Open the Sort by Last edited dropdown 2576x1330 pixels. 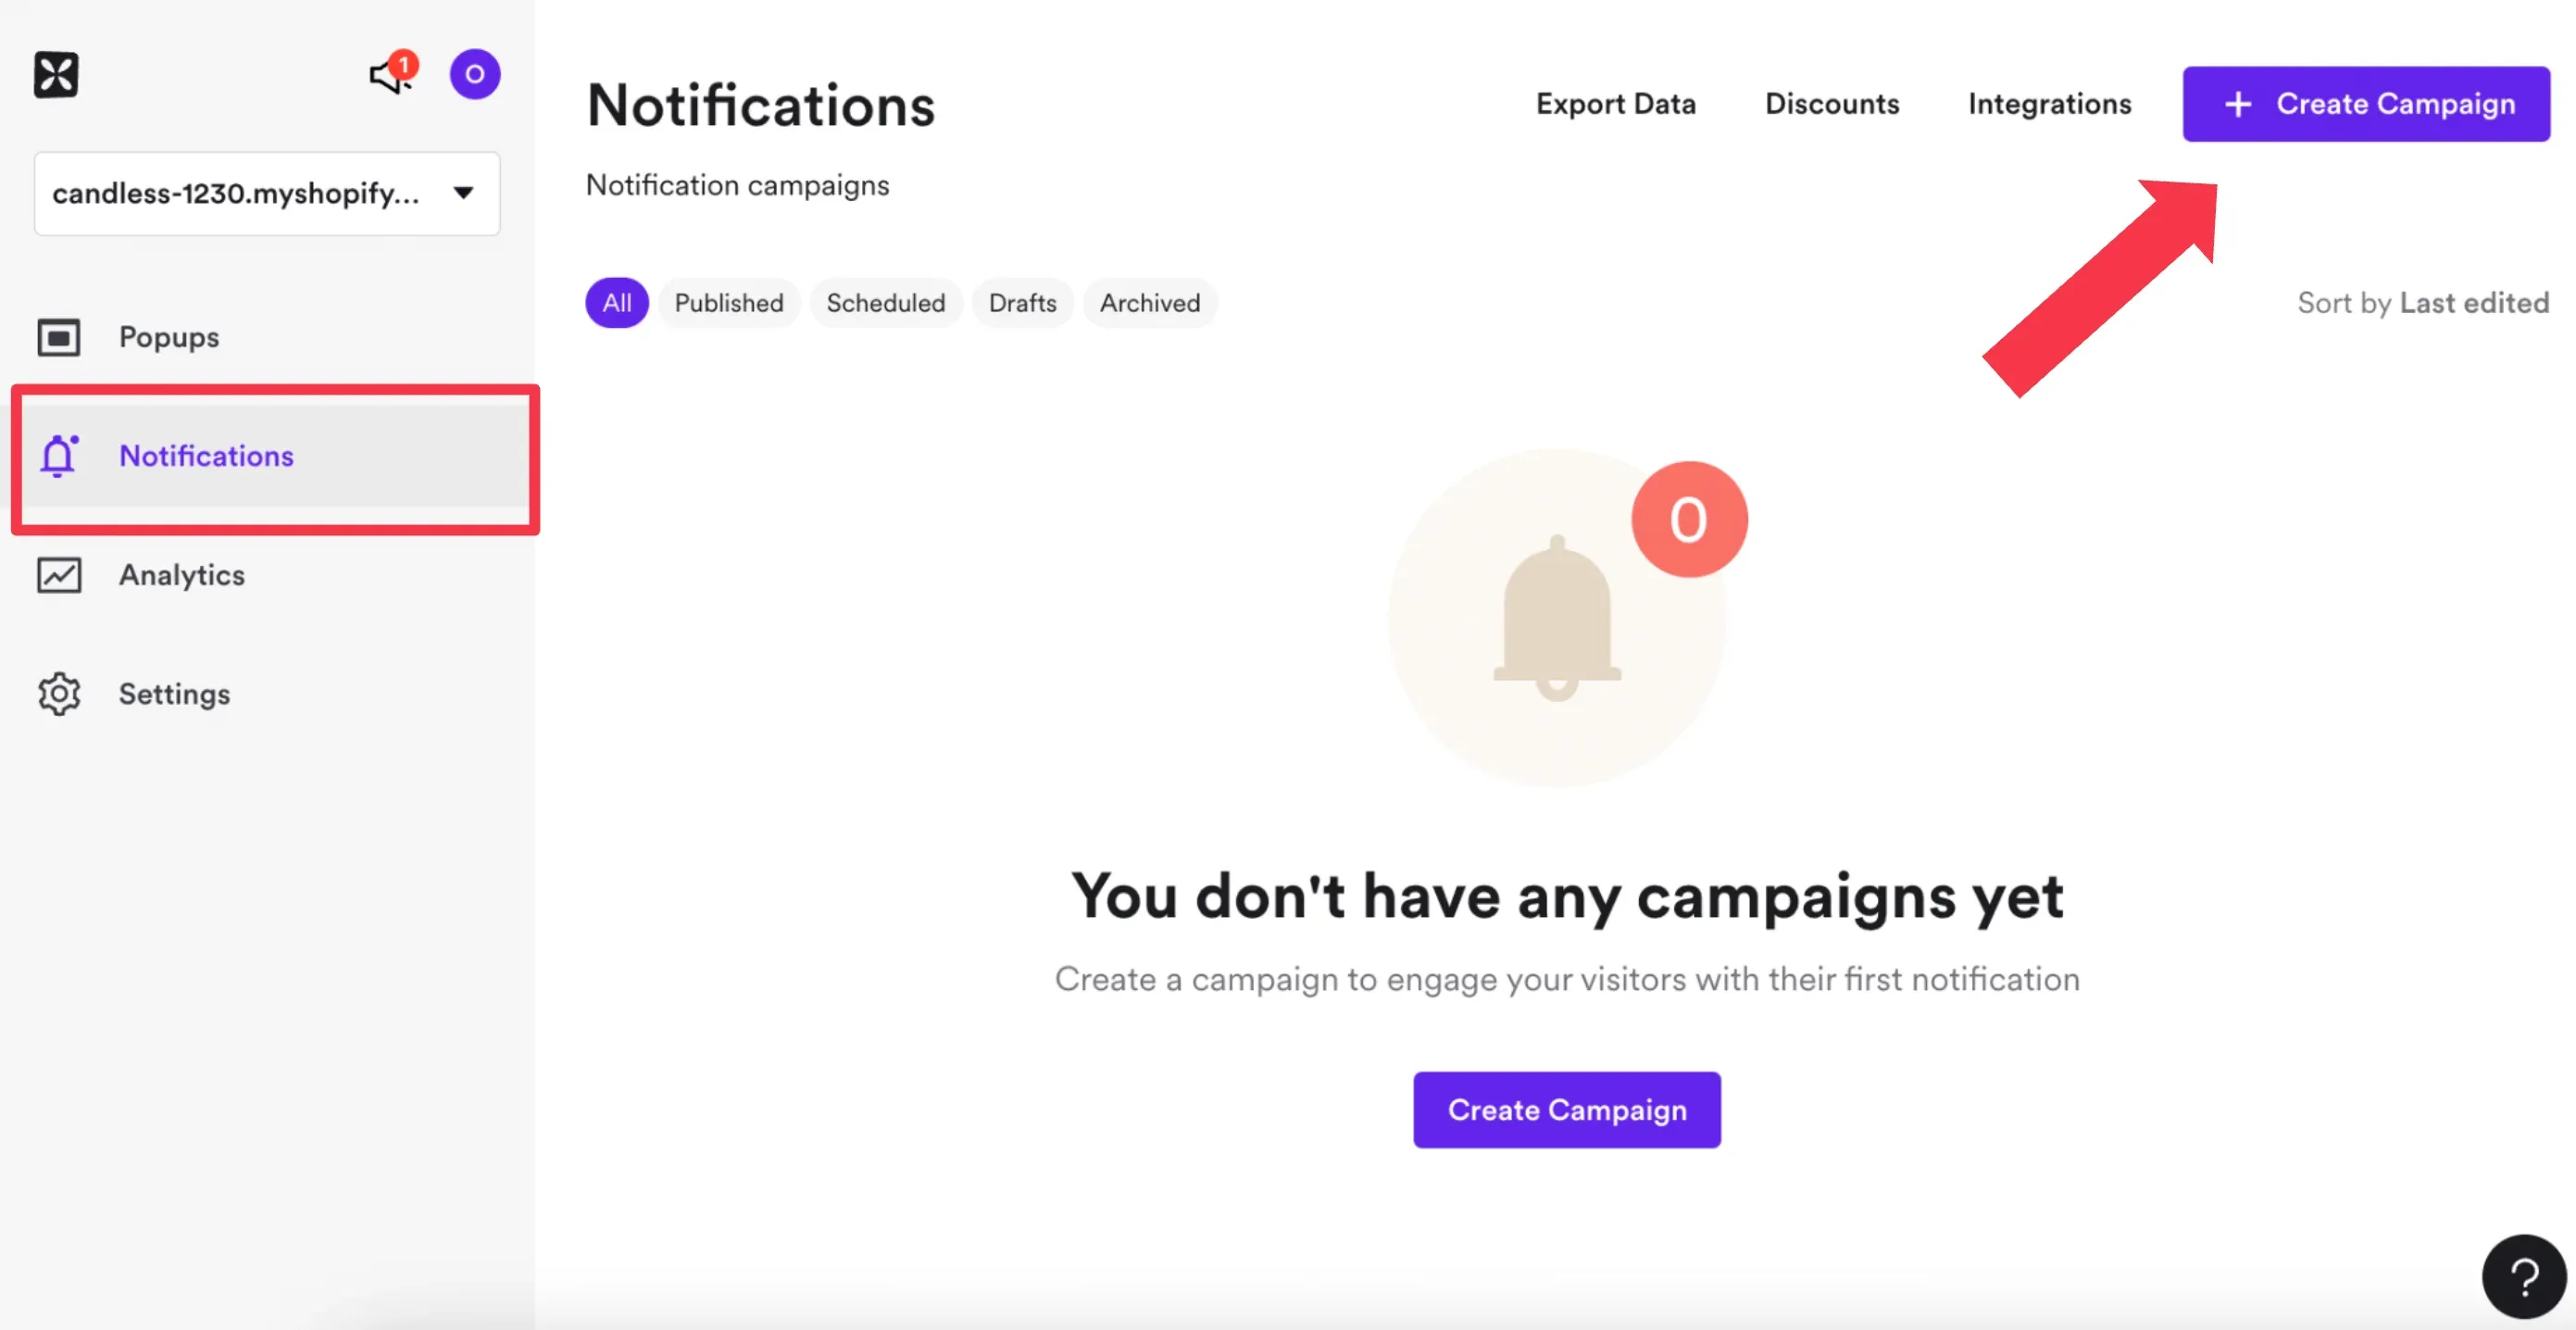2423,303
